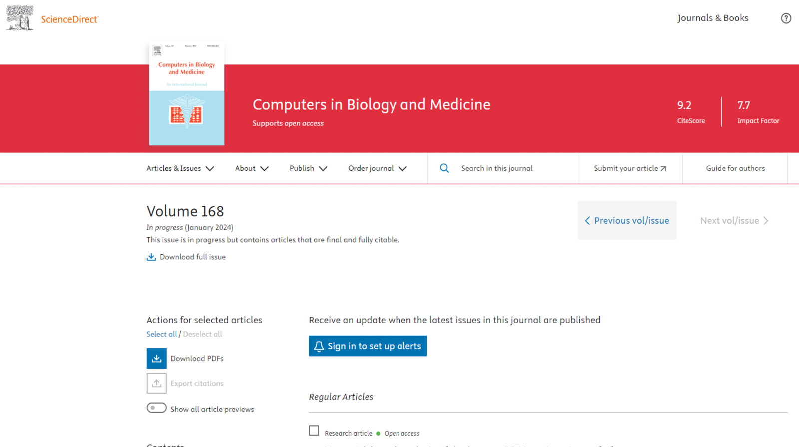Open the journal cover thumbnail
The height and width of the screenshot is (447, 799).
pos(187,94)
